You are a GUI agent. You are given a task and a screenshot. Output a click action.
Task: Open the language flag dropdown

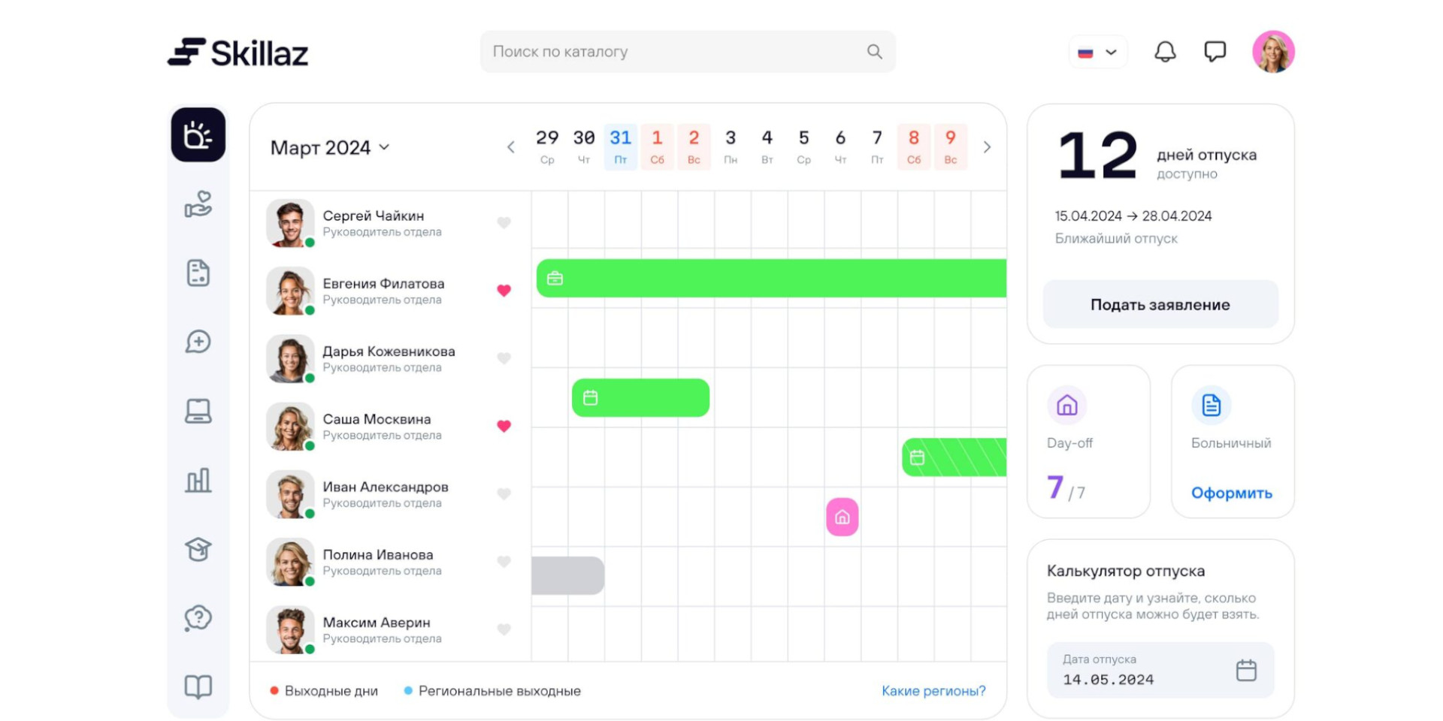coord(1097,53)
